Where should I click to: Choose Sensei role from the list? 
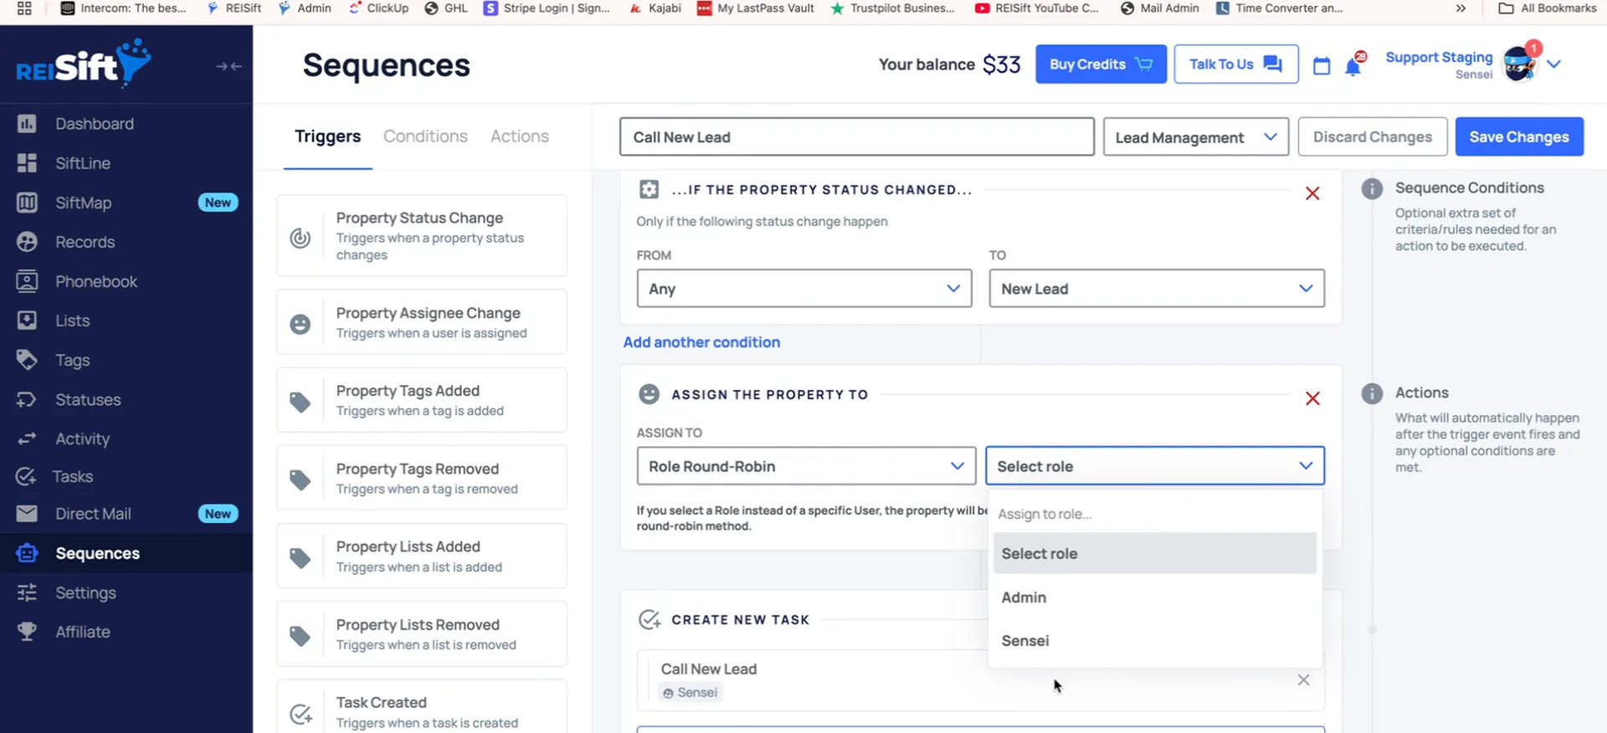pyautogui.click(x=1155, y=641)
